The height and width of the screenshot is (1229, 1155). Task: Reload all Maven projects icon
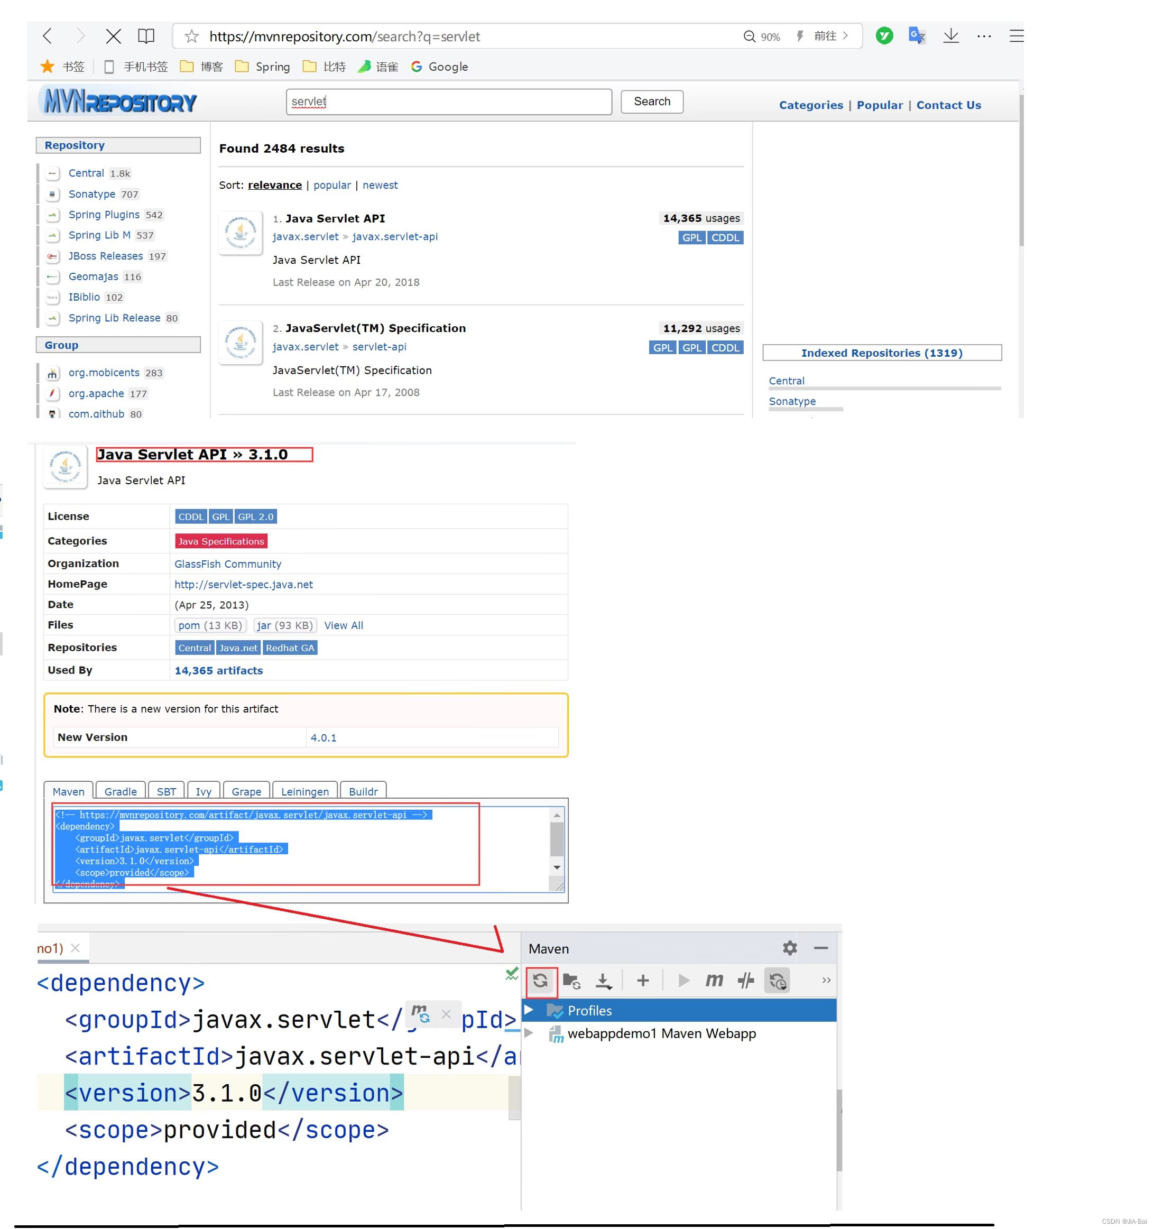point(540,980)
